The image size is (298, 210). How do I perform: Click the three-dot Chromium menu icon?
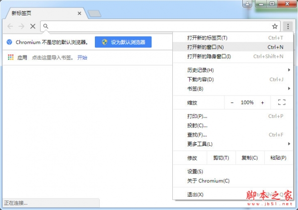tap(288, 26)
